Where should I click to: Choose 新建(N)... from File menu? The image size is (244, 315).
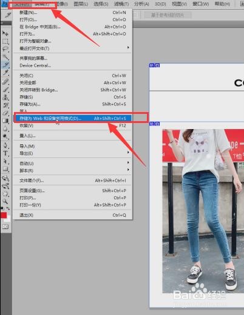point(72,13)
